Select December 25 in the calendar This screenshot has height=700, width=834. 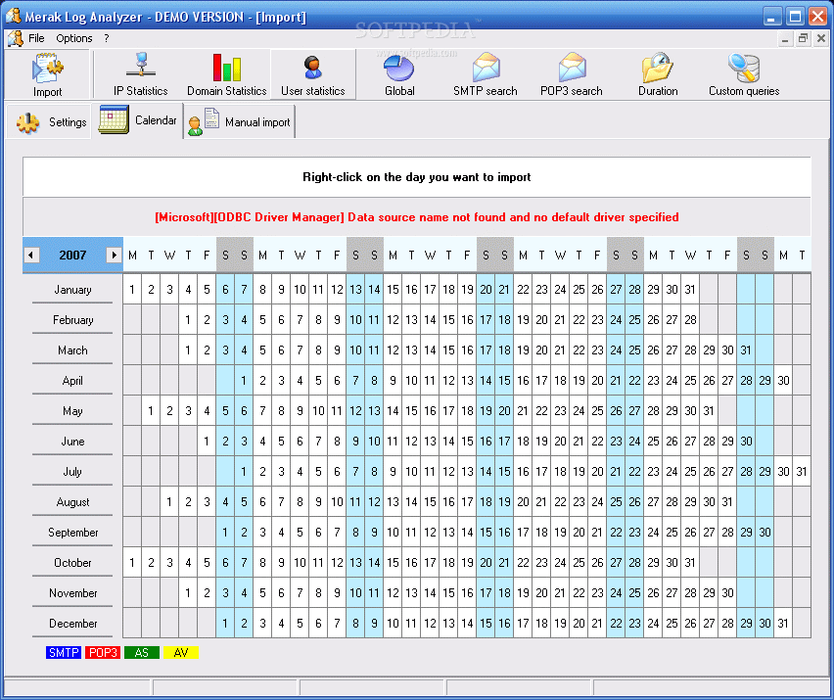click(672, 623)
